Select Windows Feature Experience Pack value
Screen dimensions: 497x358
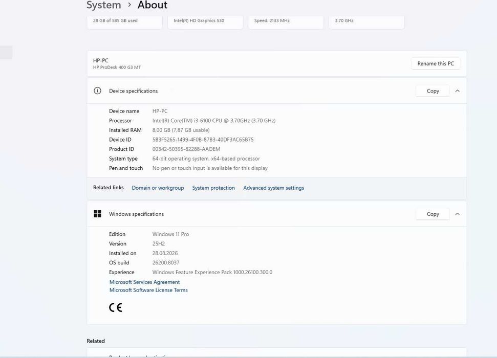tap(212, 272)
